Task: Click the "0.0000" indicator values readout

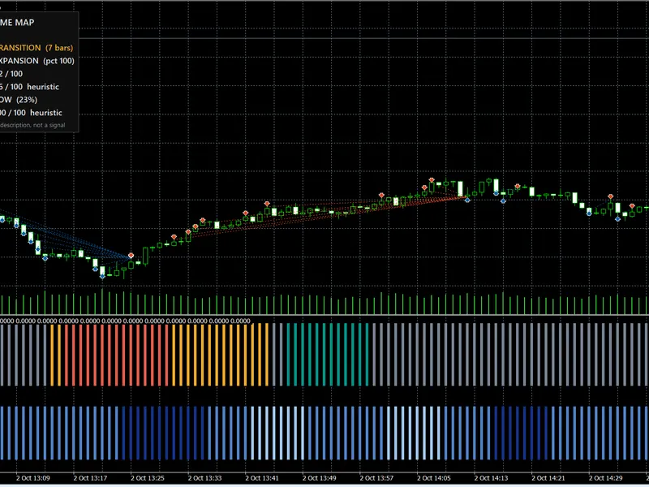Action: pos(125,321)
